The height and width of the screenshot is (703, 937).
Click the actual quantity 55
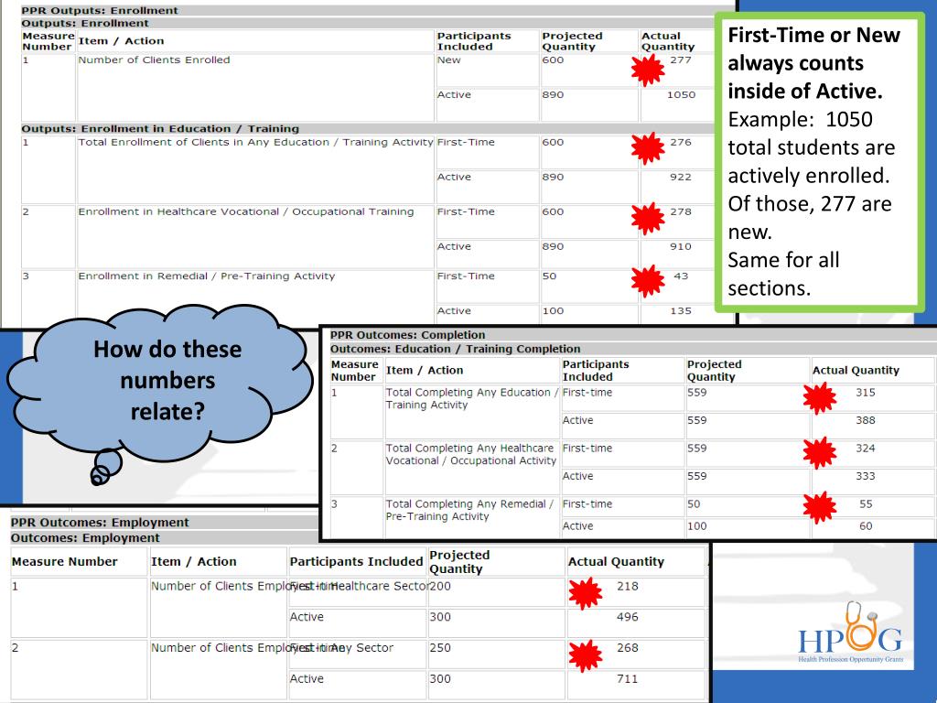pyautogui.click(x=866, y=504)
